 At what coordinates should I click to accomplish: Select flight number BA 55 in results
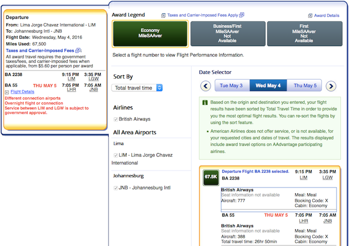pos(228,215)
